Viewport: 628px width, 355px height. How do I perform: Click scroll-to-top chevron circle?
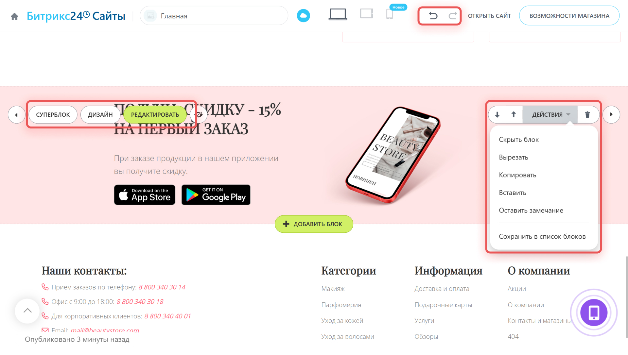[27, 311]
